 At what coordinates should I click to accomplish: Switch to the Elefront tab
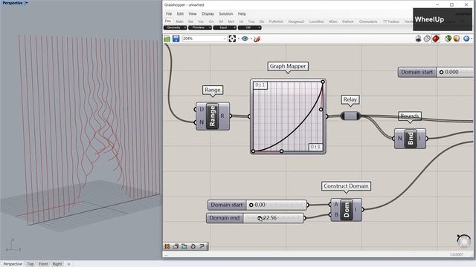[x=347, y=22]
